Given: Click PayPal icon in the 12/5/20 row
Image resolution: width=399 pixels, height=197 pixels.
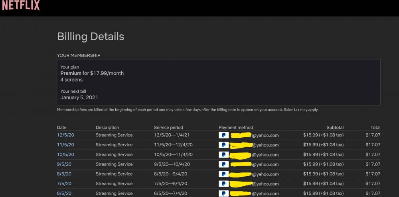Looking at the screenshot, I should [x=223, y=135].
